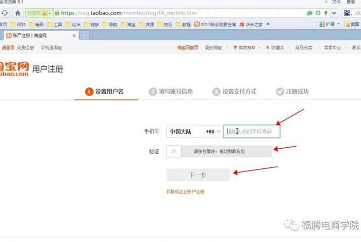Click the green circular icon in address bar
361x242 pixels.
pos(318,13)
